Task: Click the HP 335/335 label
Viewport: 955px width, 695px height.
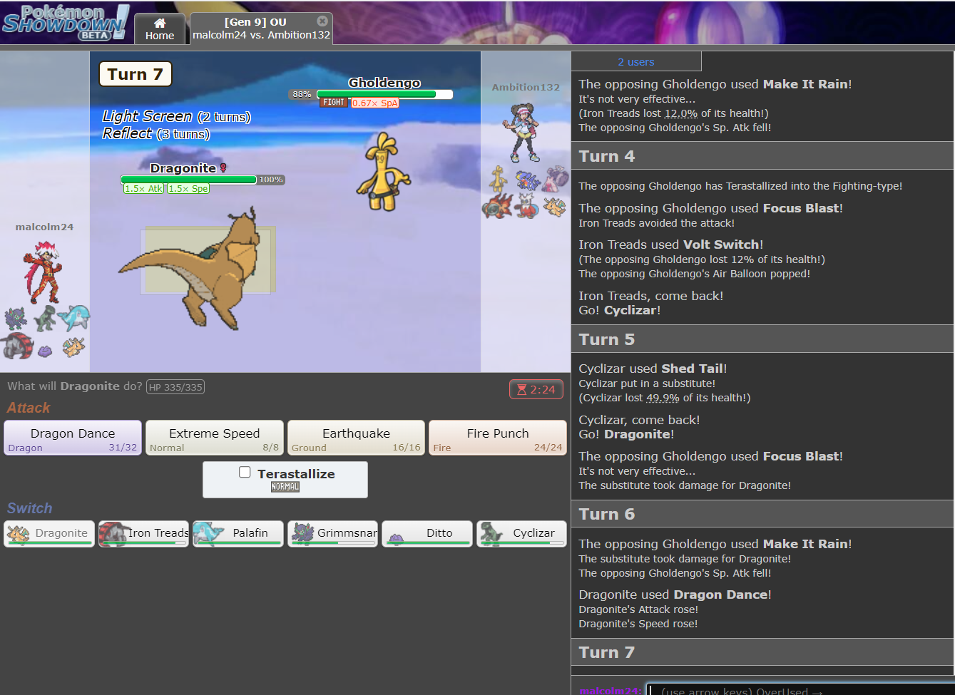Action: tap(175, 387)
